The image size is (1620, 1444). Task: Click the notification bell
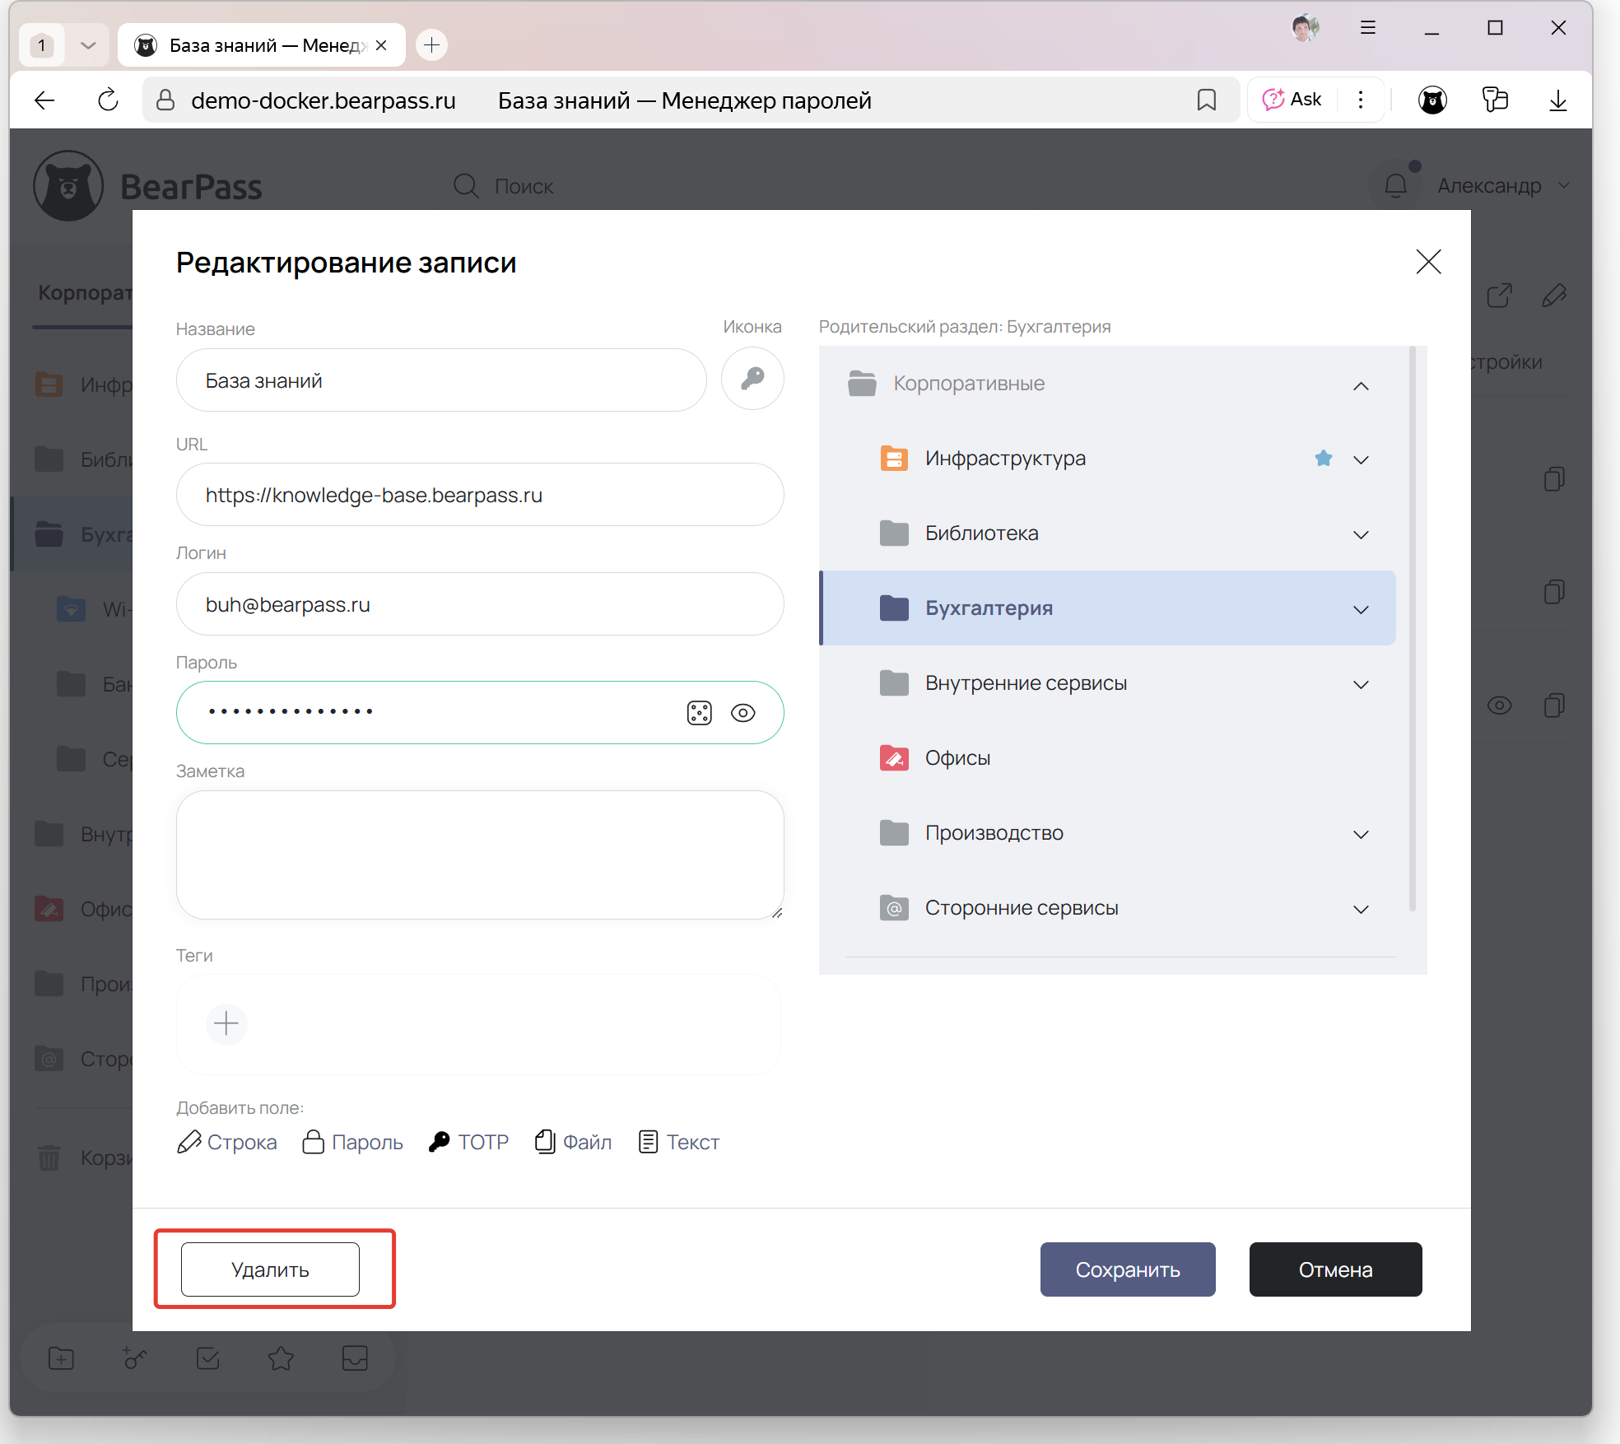pos(1395,185)
